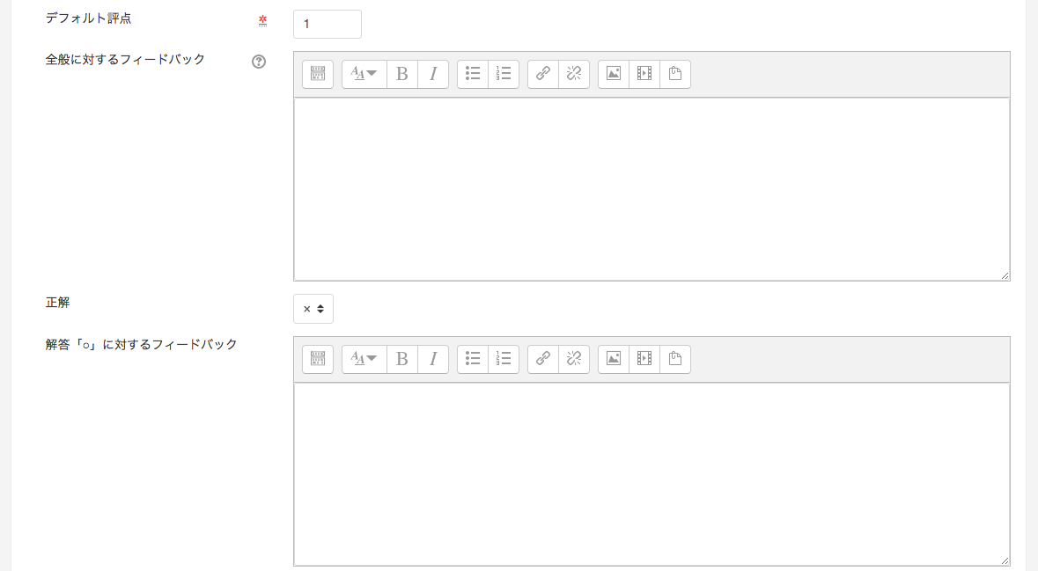Toggle bold in the 解答「○」 feedback editor
Screen dimensions: 1038x571
(402, 359)
